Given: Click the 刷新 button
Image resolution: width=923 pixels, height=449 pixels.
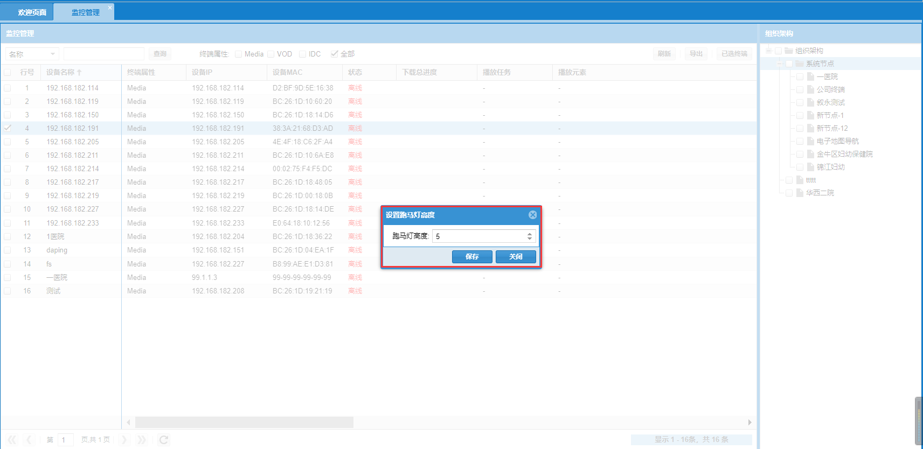Looking at the screenshot, I should click(x=664, y=54).
